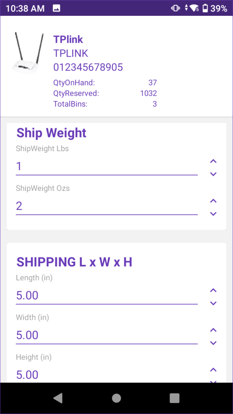Edit the Width (in) field value

coord(107,336)
